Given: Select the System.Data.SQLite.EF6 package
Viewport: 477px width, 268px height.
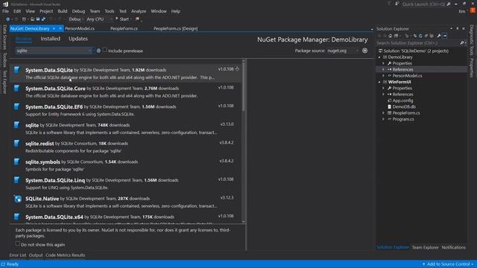Looking at the screenshot, I should [126, 110].
